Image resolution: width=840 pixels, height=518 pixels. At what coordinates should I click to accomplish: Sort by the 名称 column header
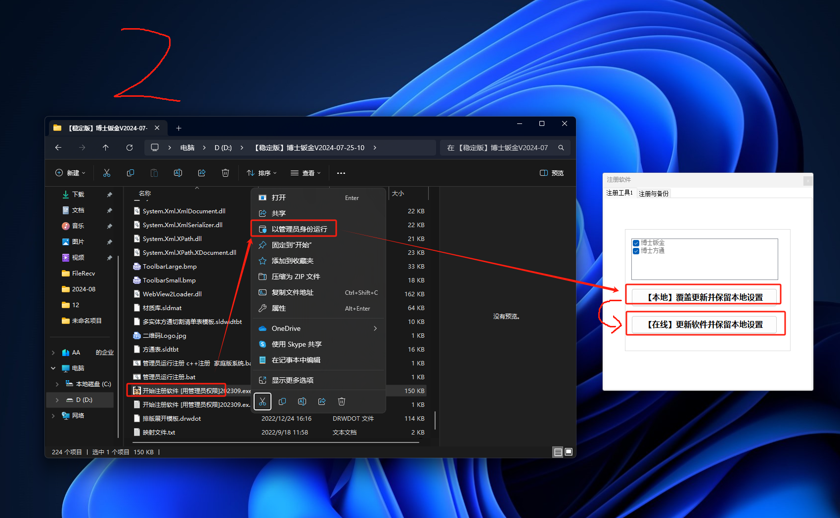[145, 194]
